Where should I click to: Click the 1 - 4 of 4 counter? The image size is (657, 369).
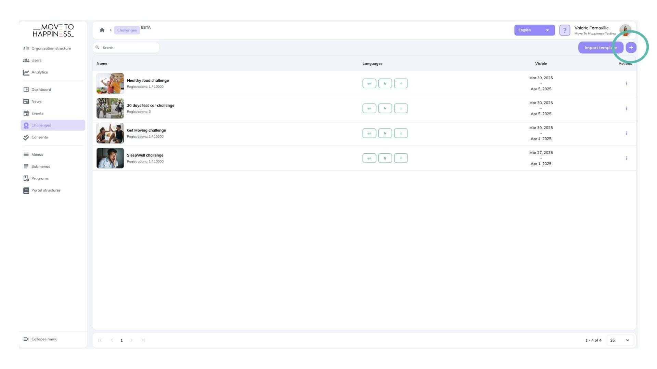(593, 340)
